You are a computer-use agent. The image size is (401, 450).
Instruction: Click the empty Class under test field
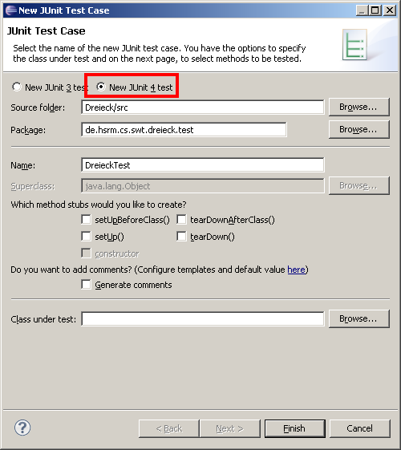coord(203,318)
